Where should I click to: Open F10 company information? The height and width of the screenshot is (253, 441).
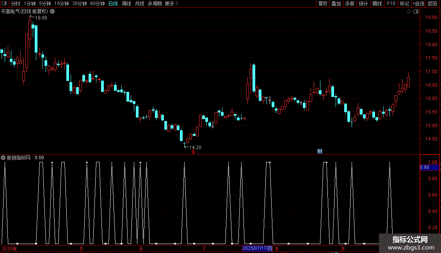(x=391, y=4)
